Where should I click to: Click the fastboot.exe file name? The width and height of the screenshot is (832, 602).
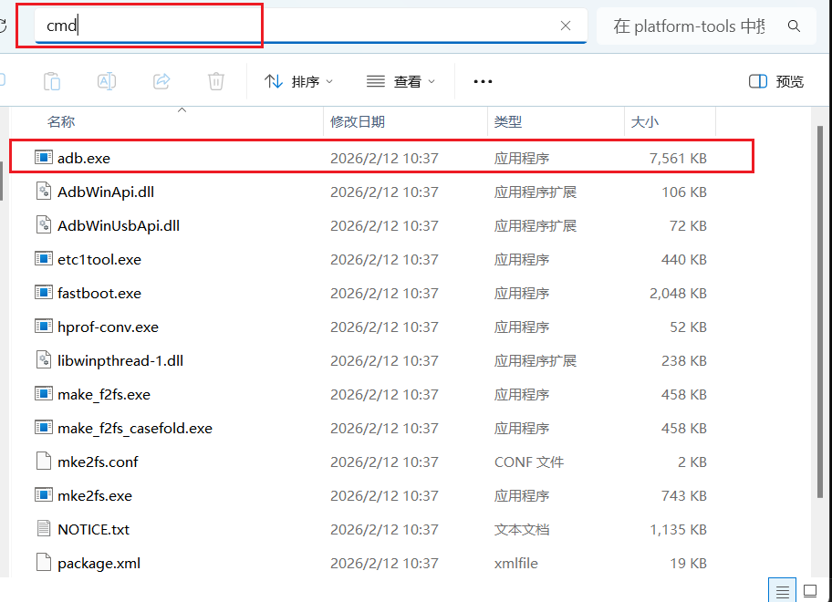click(x=99, y=294)
